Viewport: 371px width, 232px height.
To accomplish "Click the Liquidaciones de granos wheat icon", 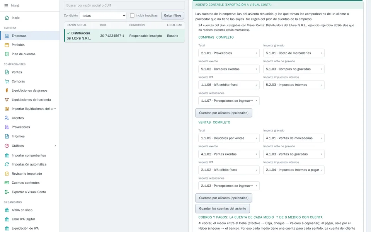I will (7, 90).
